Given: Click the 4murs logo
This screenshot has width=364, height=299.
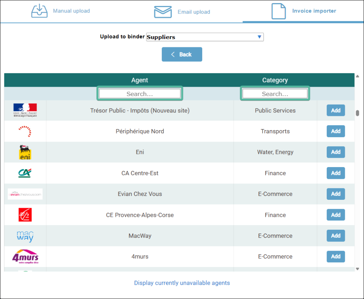Looking at the screenshot, I should click(x=25, y=257).
